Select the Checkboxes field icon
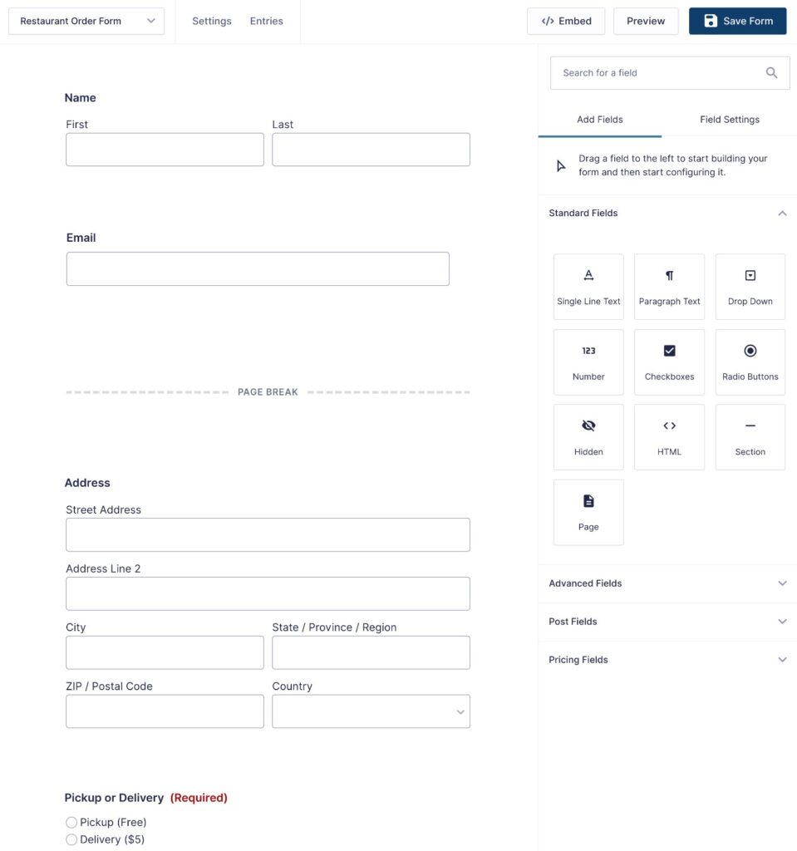Viewport: 797px width, 851px height. (x=669, y=362)
